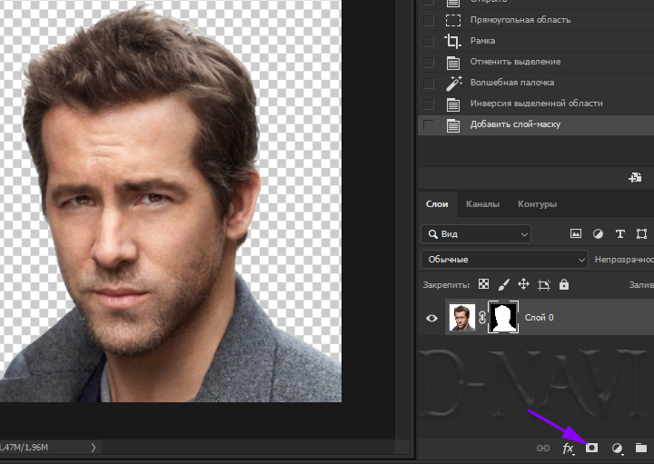Toggle checkbox for Рамка step
654x464 pixels.
[x=429, y=41]
